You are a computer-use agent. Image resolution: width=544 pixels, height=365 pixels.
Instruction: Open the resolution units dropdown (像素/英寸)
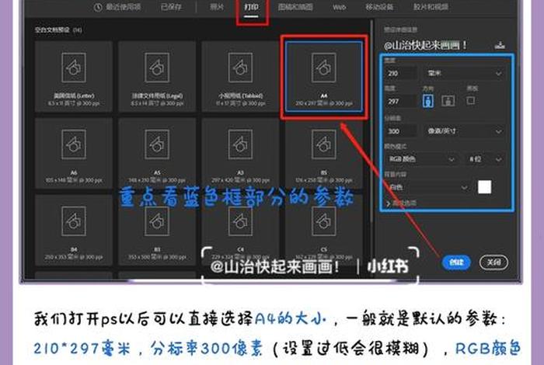pyautogui.click(x=464, y=130)
